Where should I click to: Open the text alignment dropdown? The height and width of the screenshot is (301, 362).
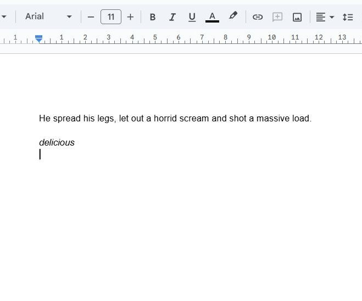point(325,17)
